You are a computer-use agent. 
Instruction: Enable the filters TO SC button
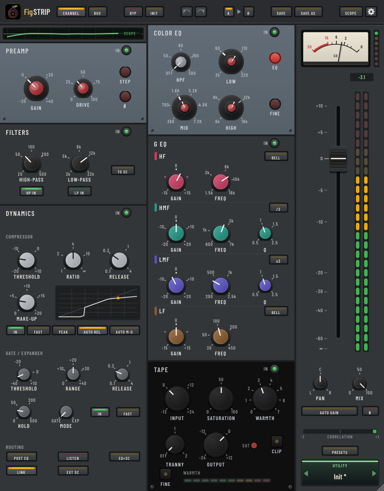tap(123, 170)
